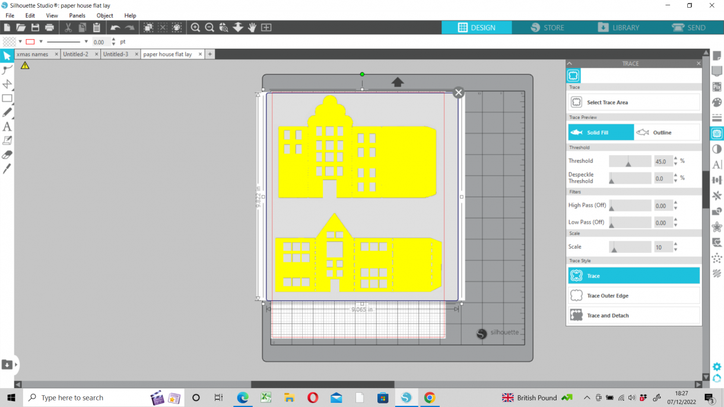
Task: Adjust the Threshold slider
Action: [x=630, y=161]
